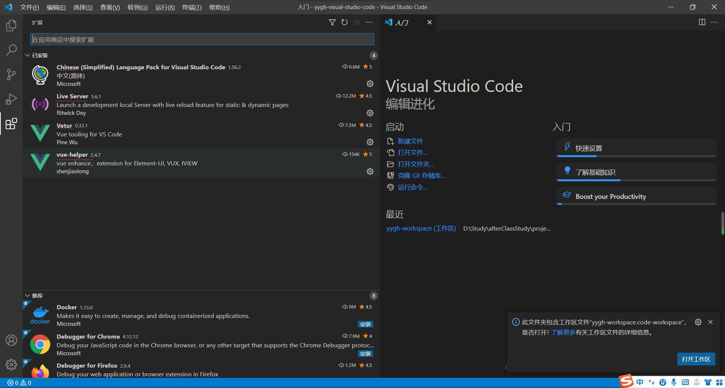Open the 运行(R) menu
725x388 pixels.
click(x=165, y=7)
